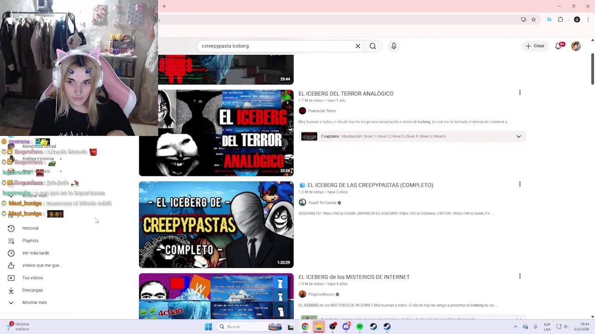Open Ver más tarde in the sidebar
The image size is (595, 334).
[x=35, y=253]
